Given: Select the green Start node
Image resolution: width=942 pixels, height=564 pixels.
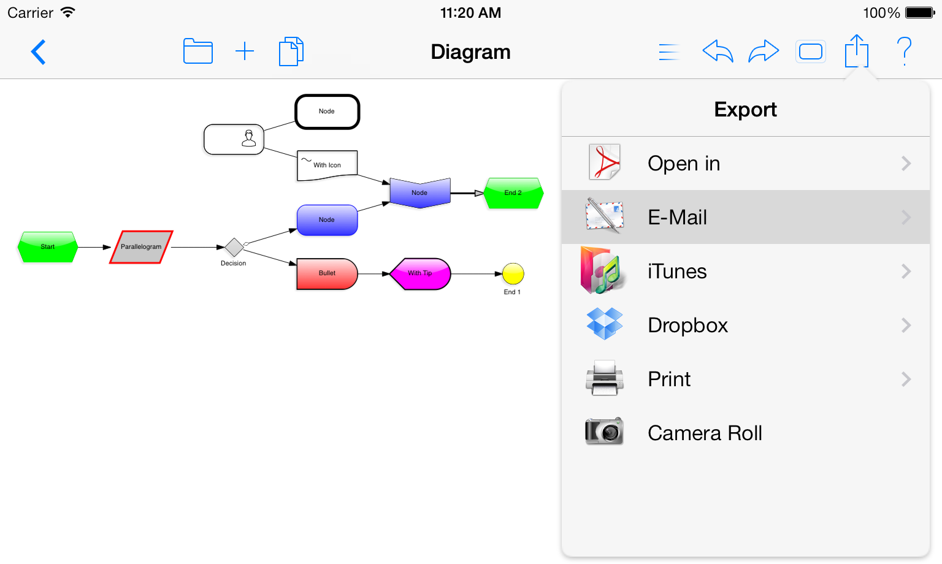Looking at the screenshot, I should click(x=48, y=247).
